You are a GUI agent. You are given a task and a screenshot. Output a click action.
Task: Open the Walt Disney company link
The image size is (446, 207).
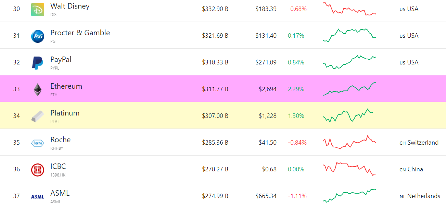70,6
